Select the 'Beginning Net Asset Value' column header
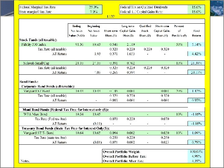Image resolution: width=224 pixels, height=168 pixels. [94, 31]
